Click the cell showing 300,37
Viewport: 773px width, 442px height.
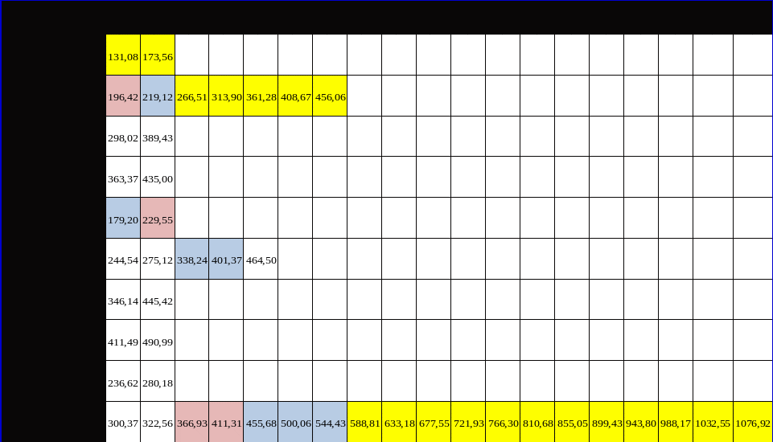[x=123, y=422]
